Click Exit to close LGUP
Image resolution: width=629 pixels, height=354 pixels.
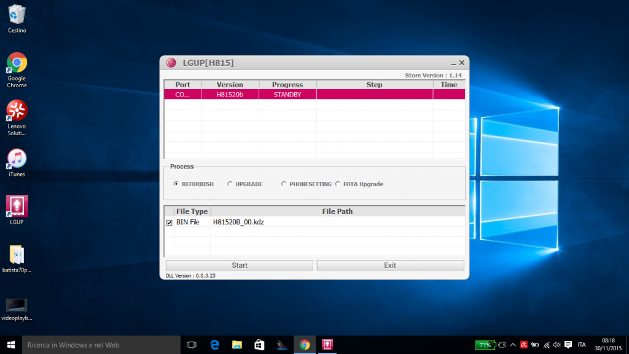click(390, 265)
